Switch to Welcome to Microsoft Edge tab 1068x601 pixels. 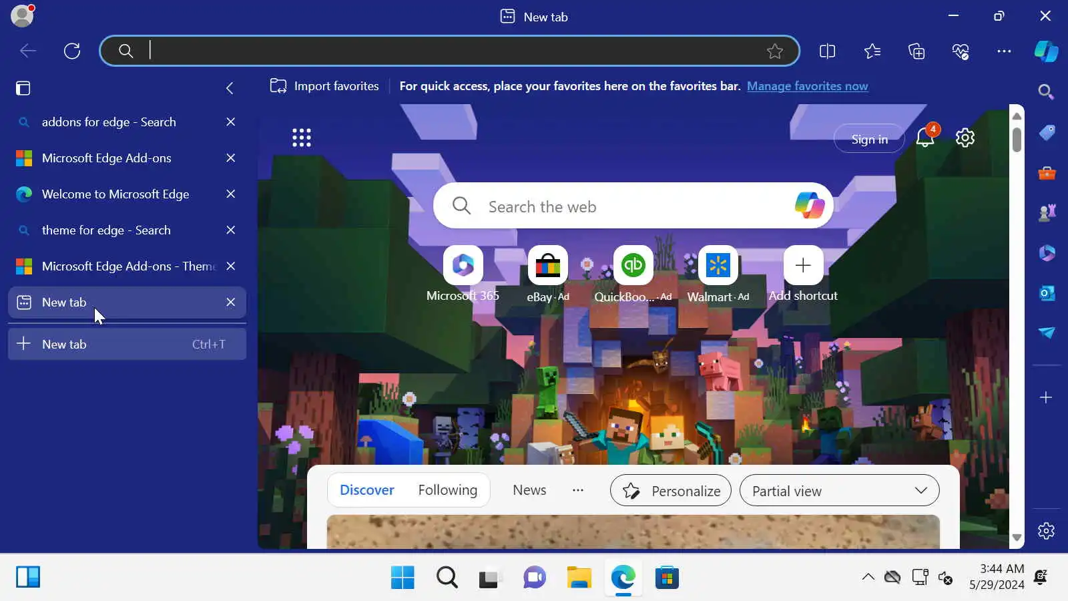[127, 194]
